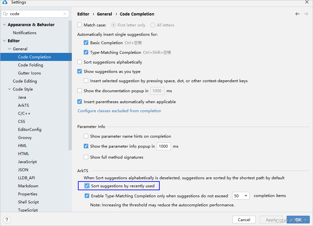
Task: Open Shell Script code style settings
Action: [x=28, y=202]
